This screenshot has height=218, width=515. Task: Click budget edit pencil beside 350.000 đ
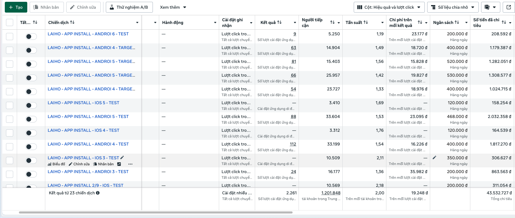434,158
